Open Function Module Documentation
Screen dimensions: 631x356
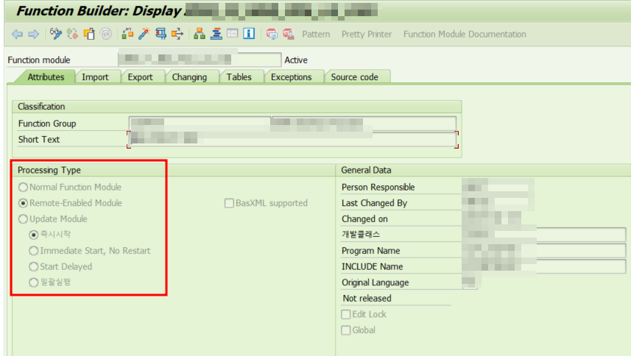[465, 34]
